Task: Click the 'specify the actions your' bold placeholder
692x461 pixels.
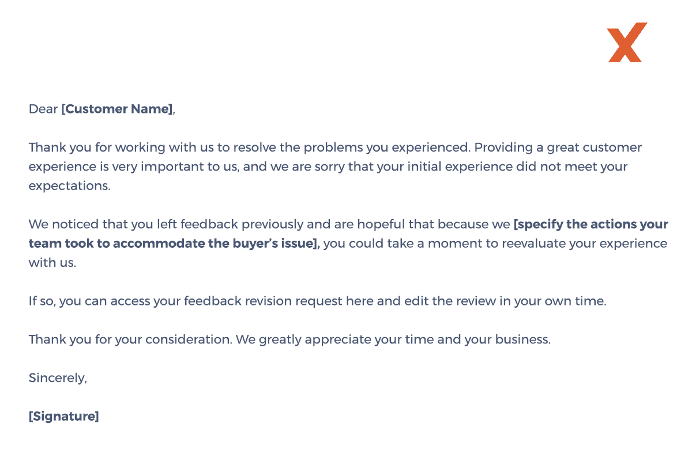Action: 591,224
